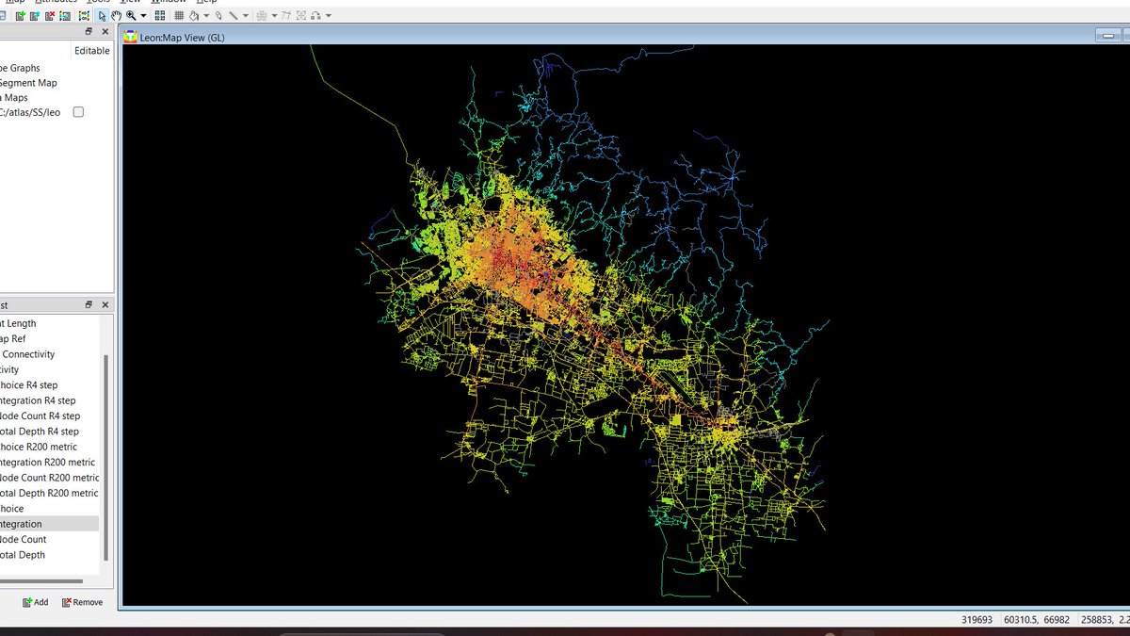The width and height of the screenshot is (1130, 636).
Task: Select the hand pan tool
Action: click(x=116, y=16)
